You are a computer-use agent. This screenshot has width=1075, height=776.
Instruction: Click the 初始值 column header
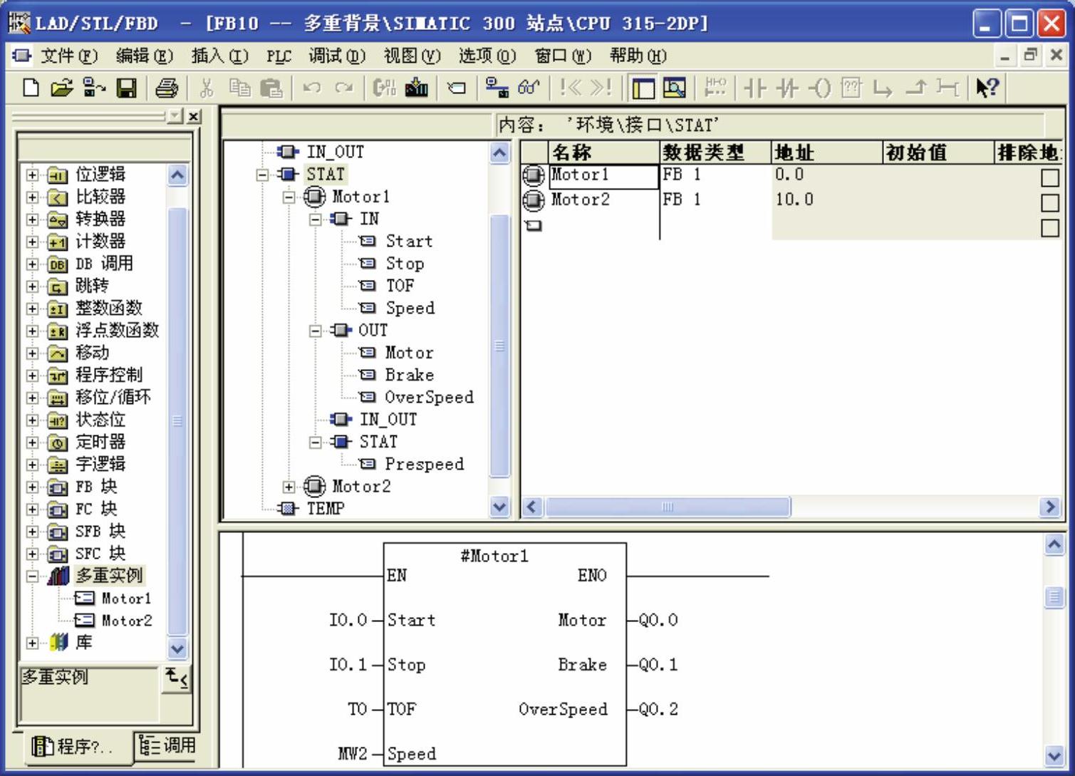pos(938,152)
